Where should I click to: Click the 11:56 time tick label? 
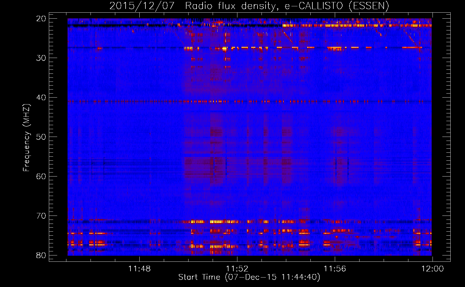point(335,269)
